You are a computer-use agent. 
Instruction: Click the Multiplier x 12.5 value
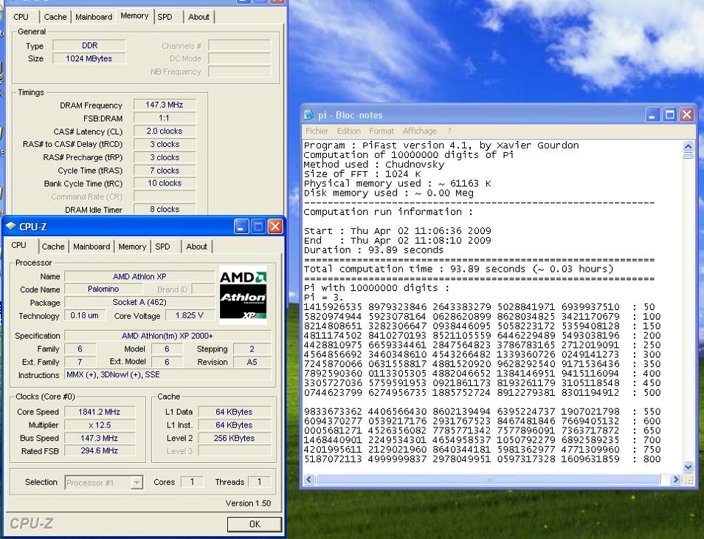[x=99, y=425]
